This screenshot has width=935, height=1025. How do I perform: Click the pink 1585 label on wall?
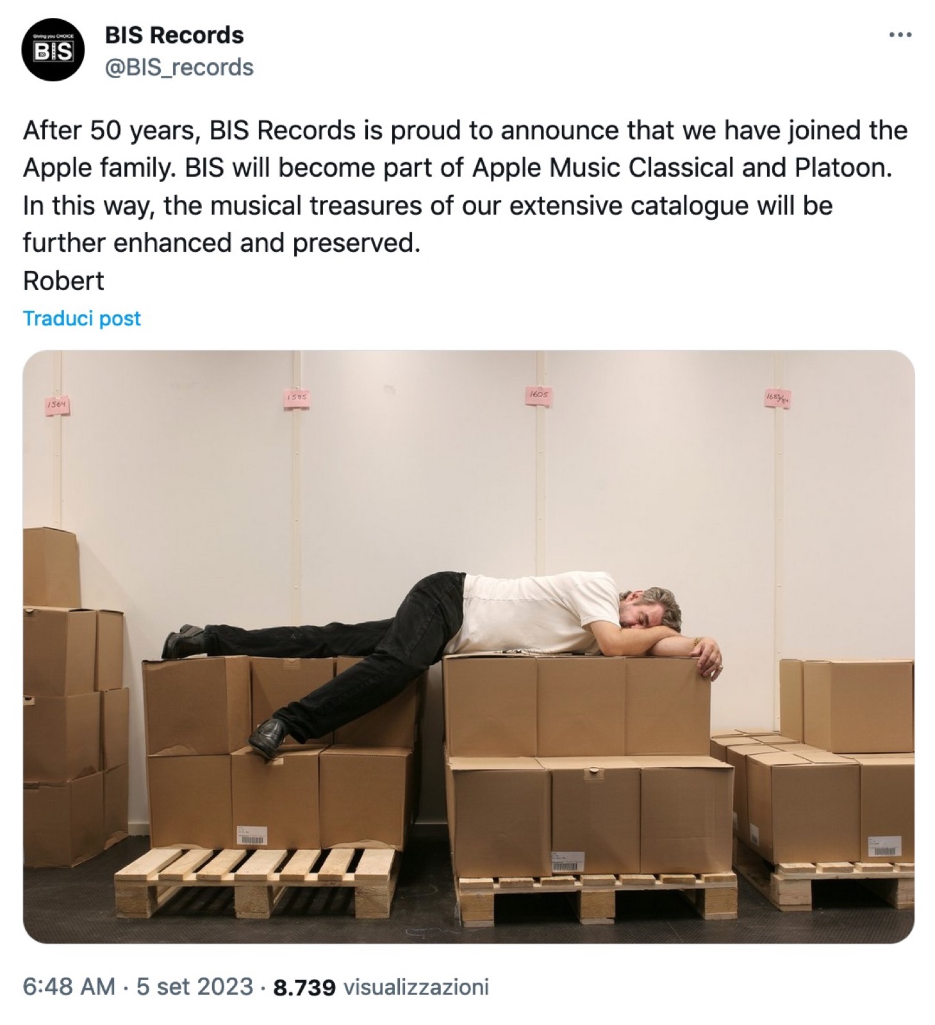(x=296, y=397)
